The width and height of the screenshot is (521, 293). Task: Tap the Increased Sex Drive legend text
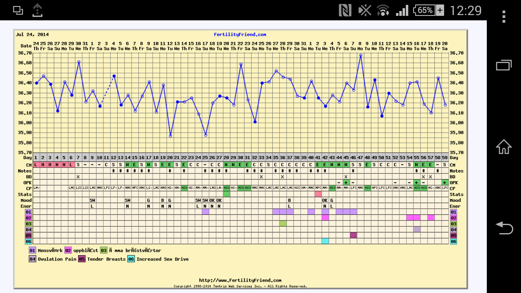coord(162,259)
